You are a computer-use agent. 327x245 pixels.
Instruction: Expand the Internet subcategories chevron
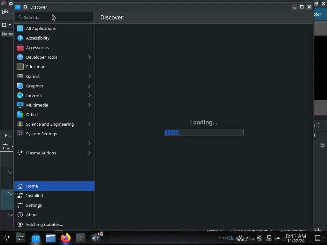point(89,95)
